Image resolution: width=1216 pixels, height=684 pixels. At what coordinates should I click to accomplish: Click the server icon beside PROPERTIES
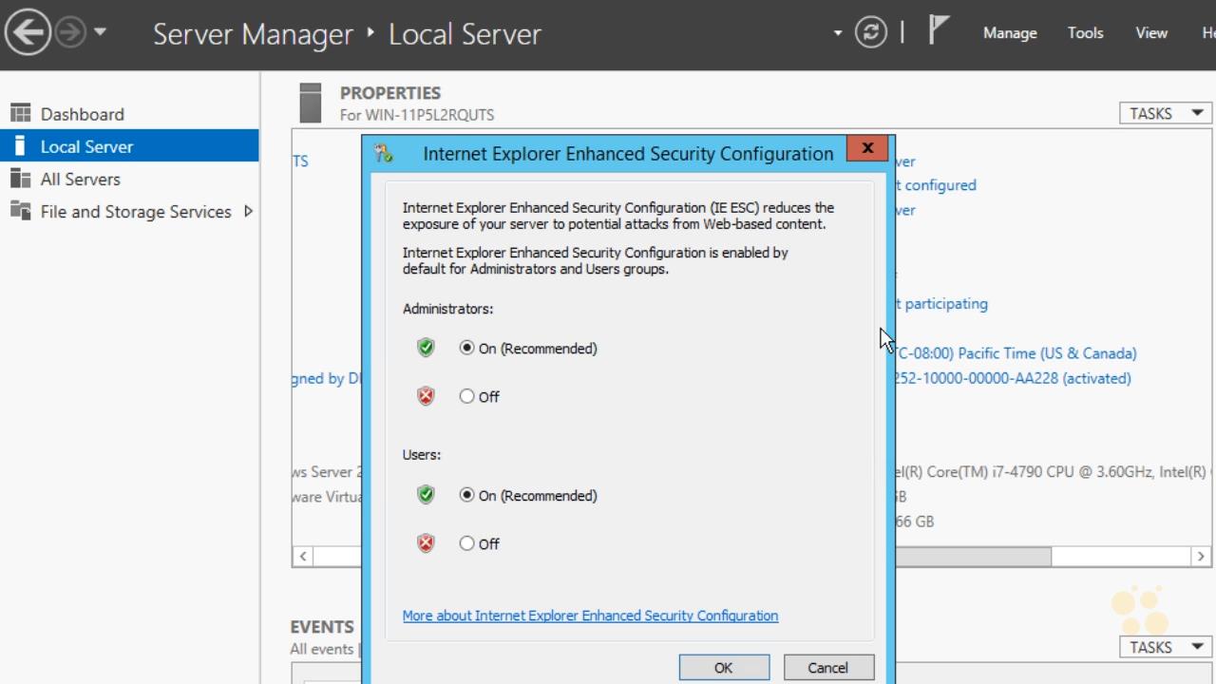point(311,103)
